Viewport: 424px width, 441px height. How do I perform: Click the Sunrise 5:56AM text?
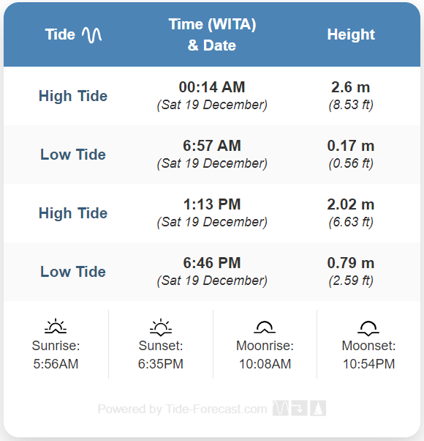pyautogui.click(x=56, y=355)
